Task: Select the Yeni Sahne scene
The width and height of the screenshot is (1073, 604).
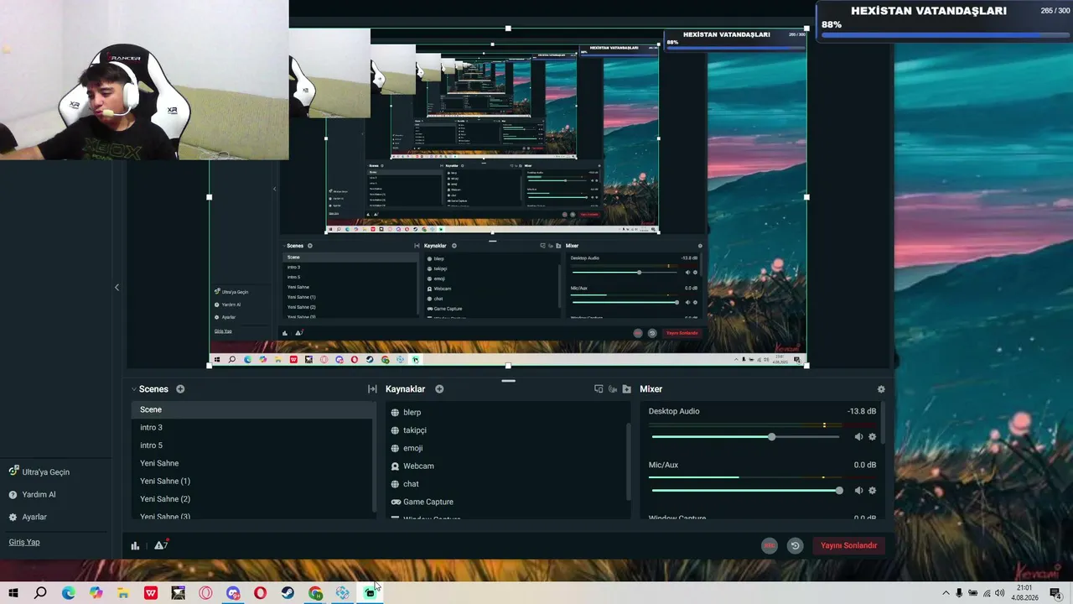Action: tap(253, 463)
